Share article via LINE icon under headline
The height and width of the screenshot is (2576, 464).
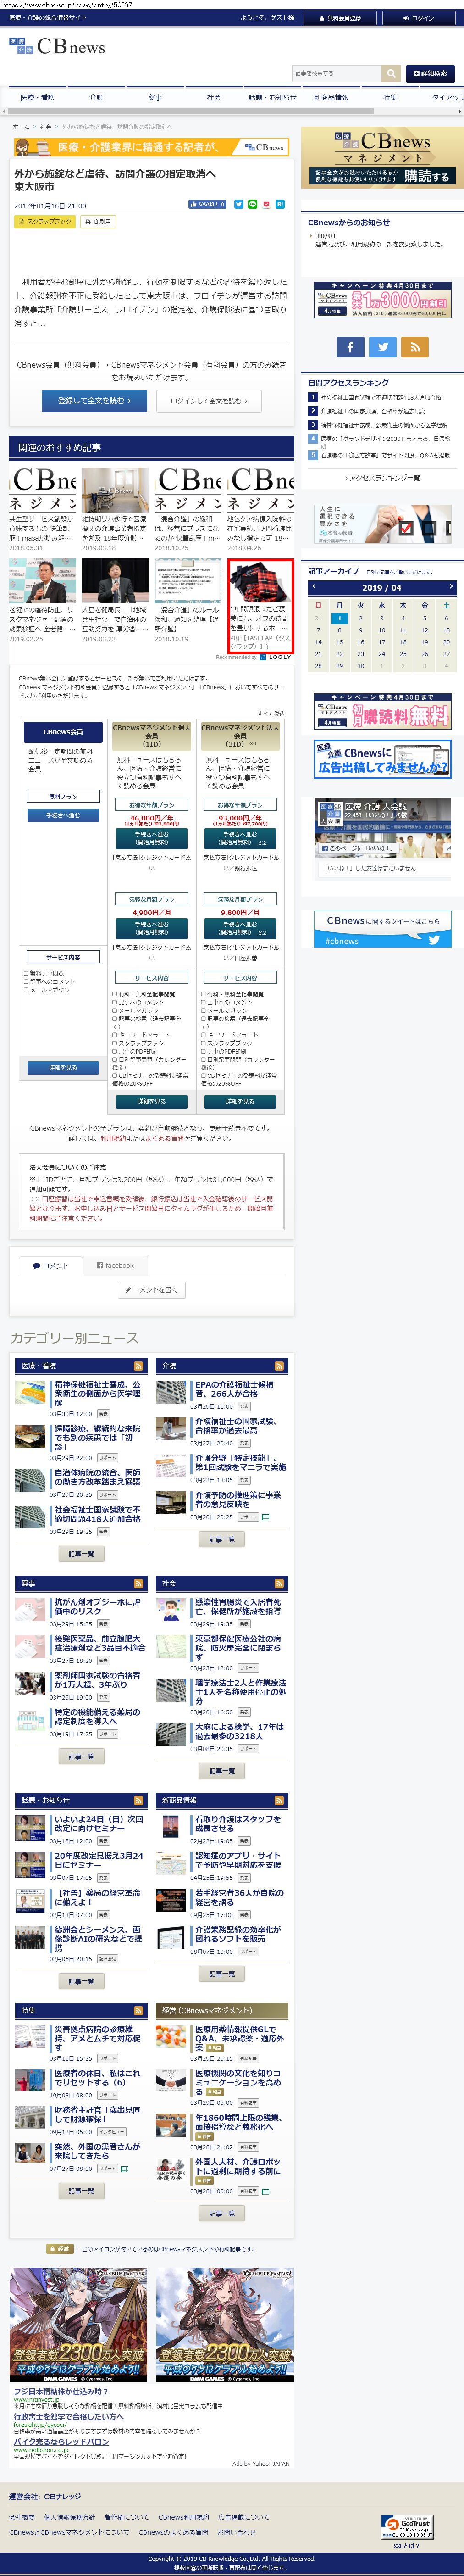coord(252,204)
